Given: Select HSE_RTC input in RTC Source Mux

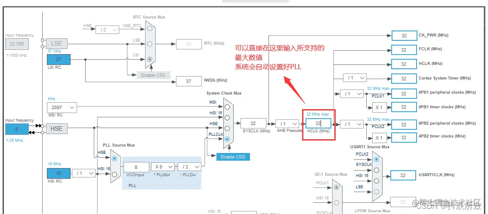Looking at the screenshot, I should pyautogui.click(x=150, y=28).
